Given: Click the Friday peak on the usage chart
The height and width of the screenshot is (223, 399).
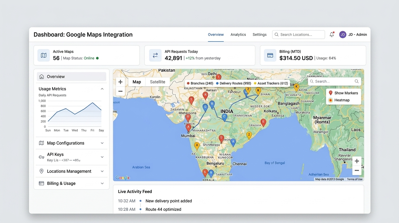Looking at the screenshot, I should click(x=93, y=102).
